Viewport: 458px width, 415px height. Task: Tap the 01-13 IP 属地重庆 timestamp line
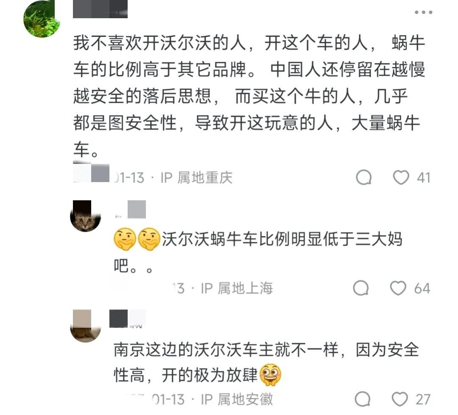(173, 177)
